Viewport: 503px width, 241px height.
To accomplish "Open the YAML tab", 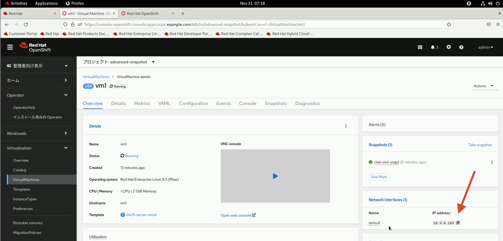I will 164,103.
